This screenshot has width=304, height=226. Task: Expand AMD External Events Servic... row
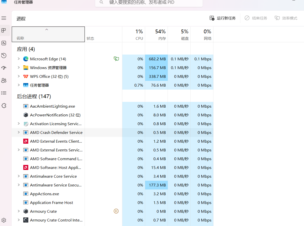tap(19, 150)
